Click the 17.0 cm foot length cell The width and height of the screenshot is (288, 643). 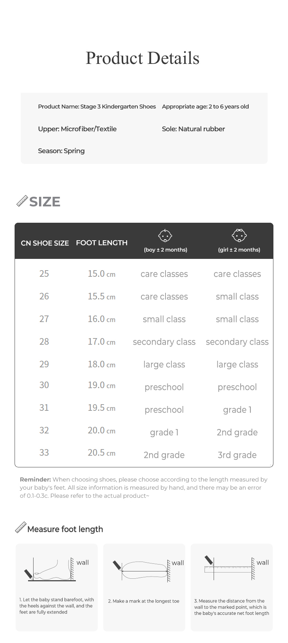point(101,342)
